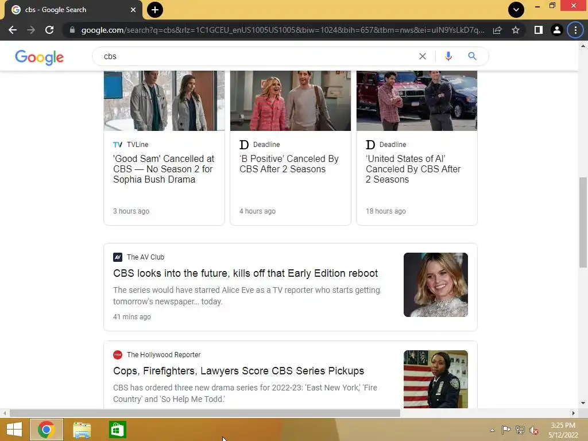Show hidden tray icons arrow
The width and height of the screenshot is (588, 441).
click(x=492, y=430)
